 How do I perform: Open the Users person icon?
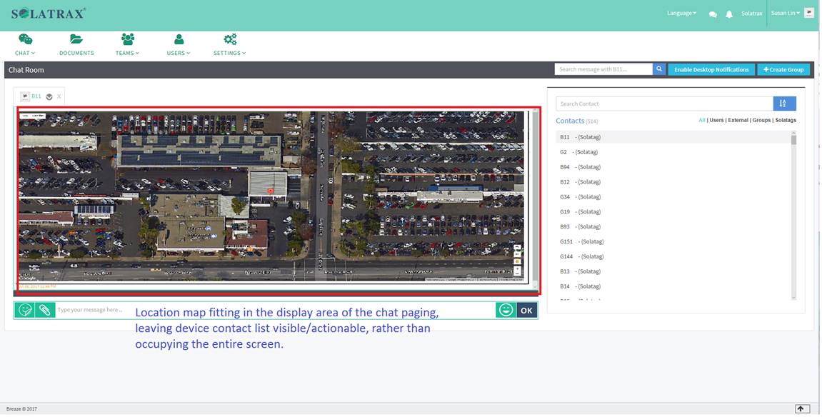coord(179,39)
